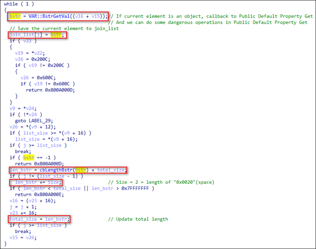Select the 'v26 = 0x600C' assignment
The width and height of the screenshot is (316, 249).
click(x=39, y=78)
